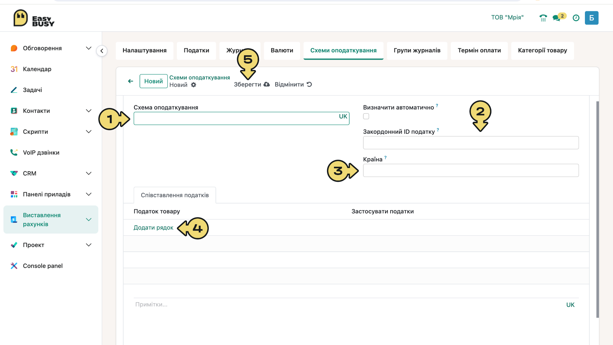Open user avatar Б menu
The width and height of the screenshot is (613, 345).
coord(592,18)
